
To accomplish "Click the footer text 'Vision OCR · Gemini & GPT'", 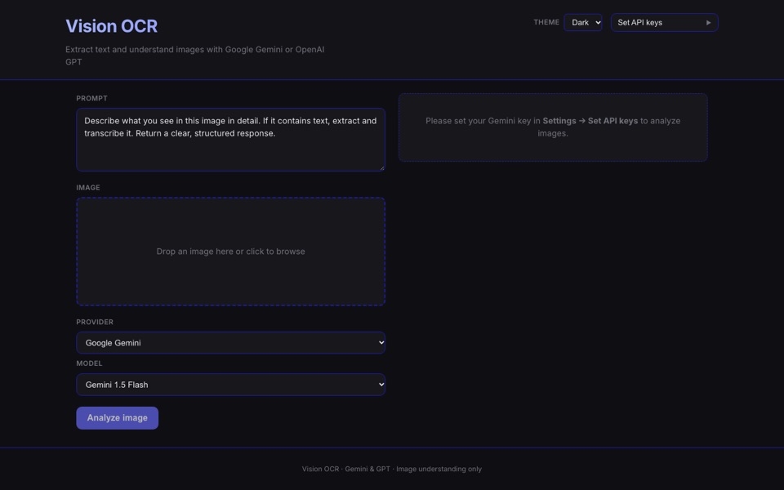I will point(346,469).
